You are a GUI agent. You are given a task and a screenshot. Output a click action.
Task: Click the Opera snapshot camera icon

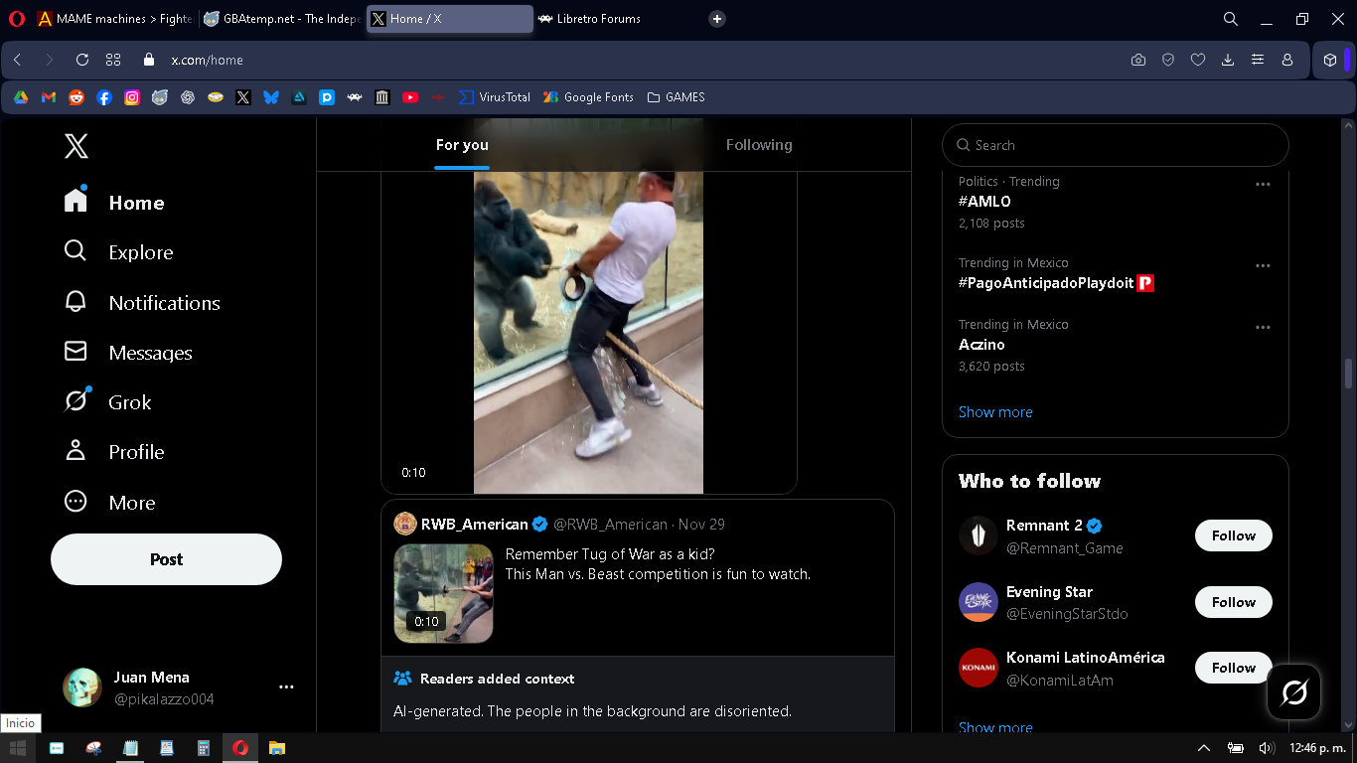[x=1138, y=60]
